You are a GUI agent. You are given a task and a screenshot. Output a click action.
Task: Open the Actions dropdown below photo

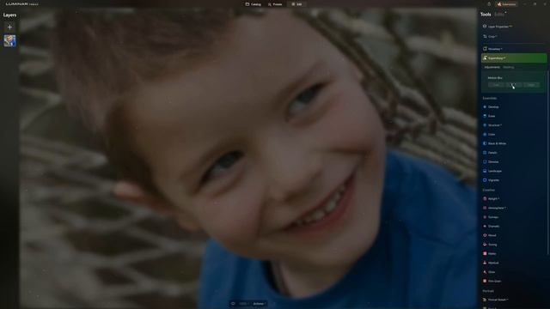coord(260,304)
